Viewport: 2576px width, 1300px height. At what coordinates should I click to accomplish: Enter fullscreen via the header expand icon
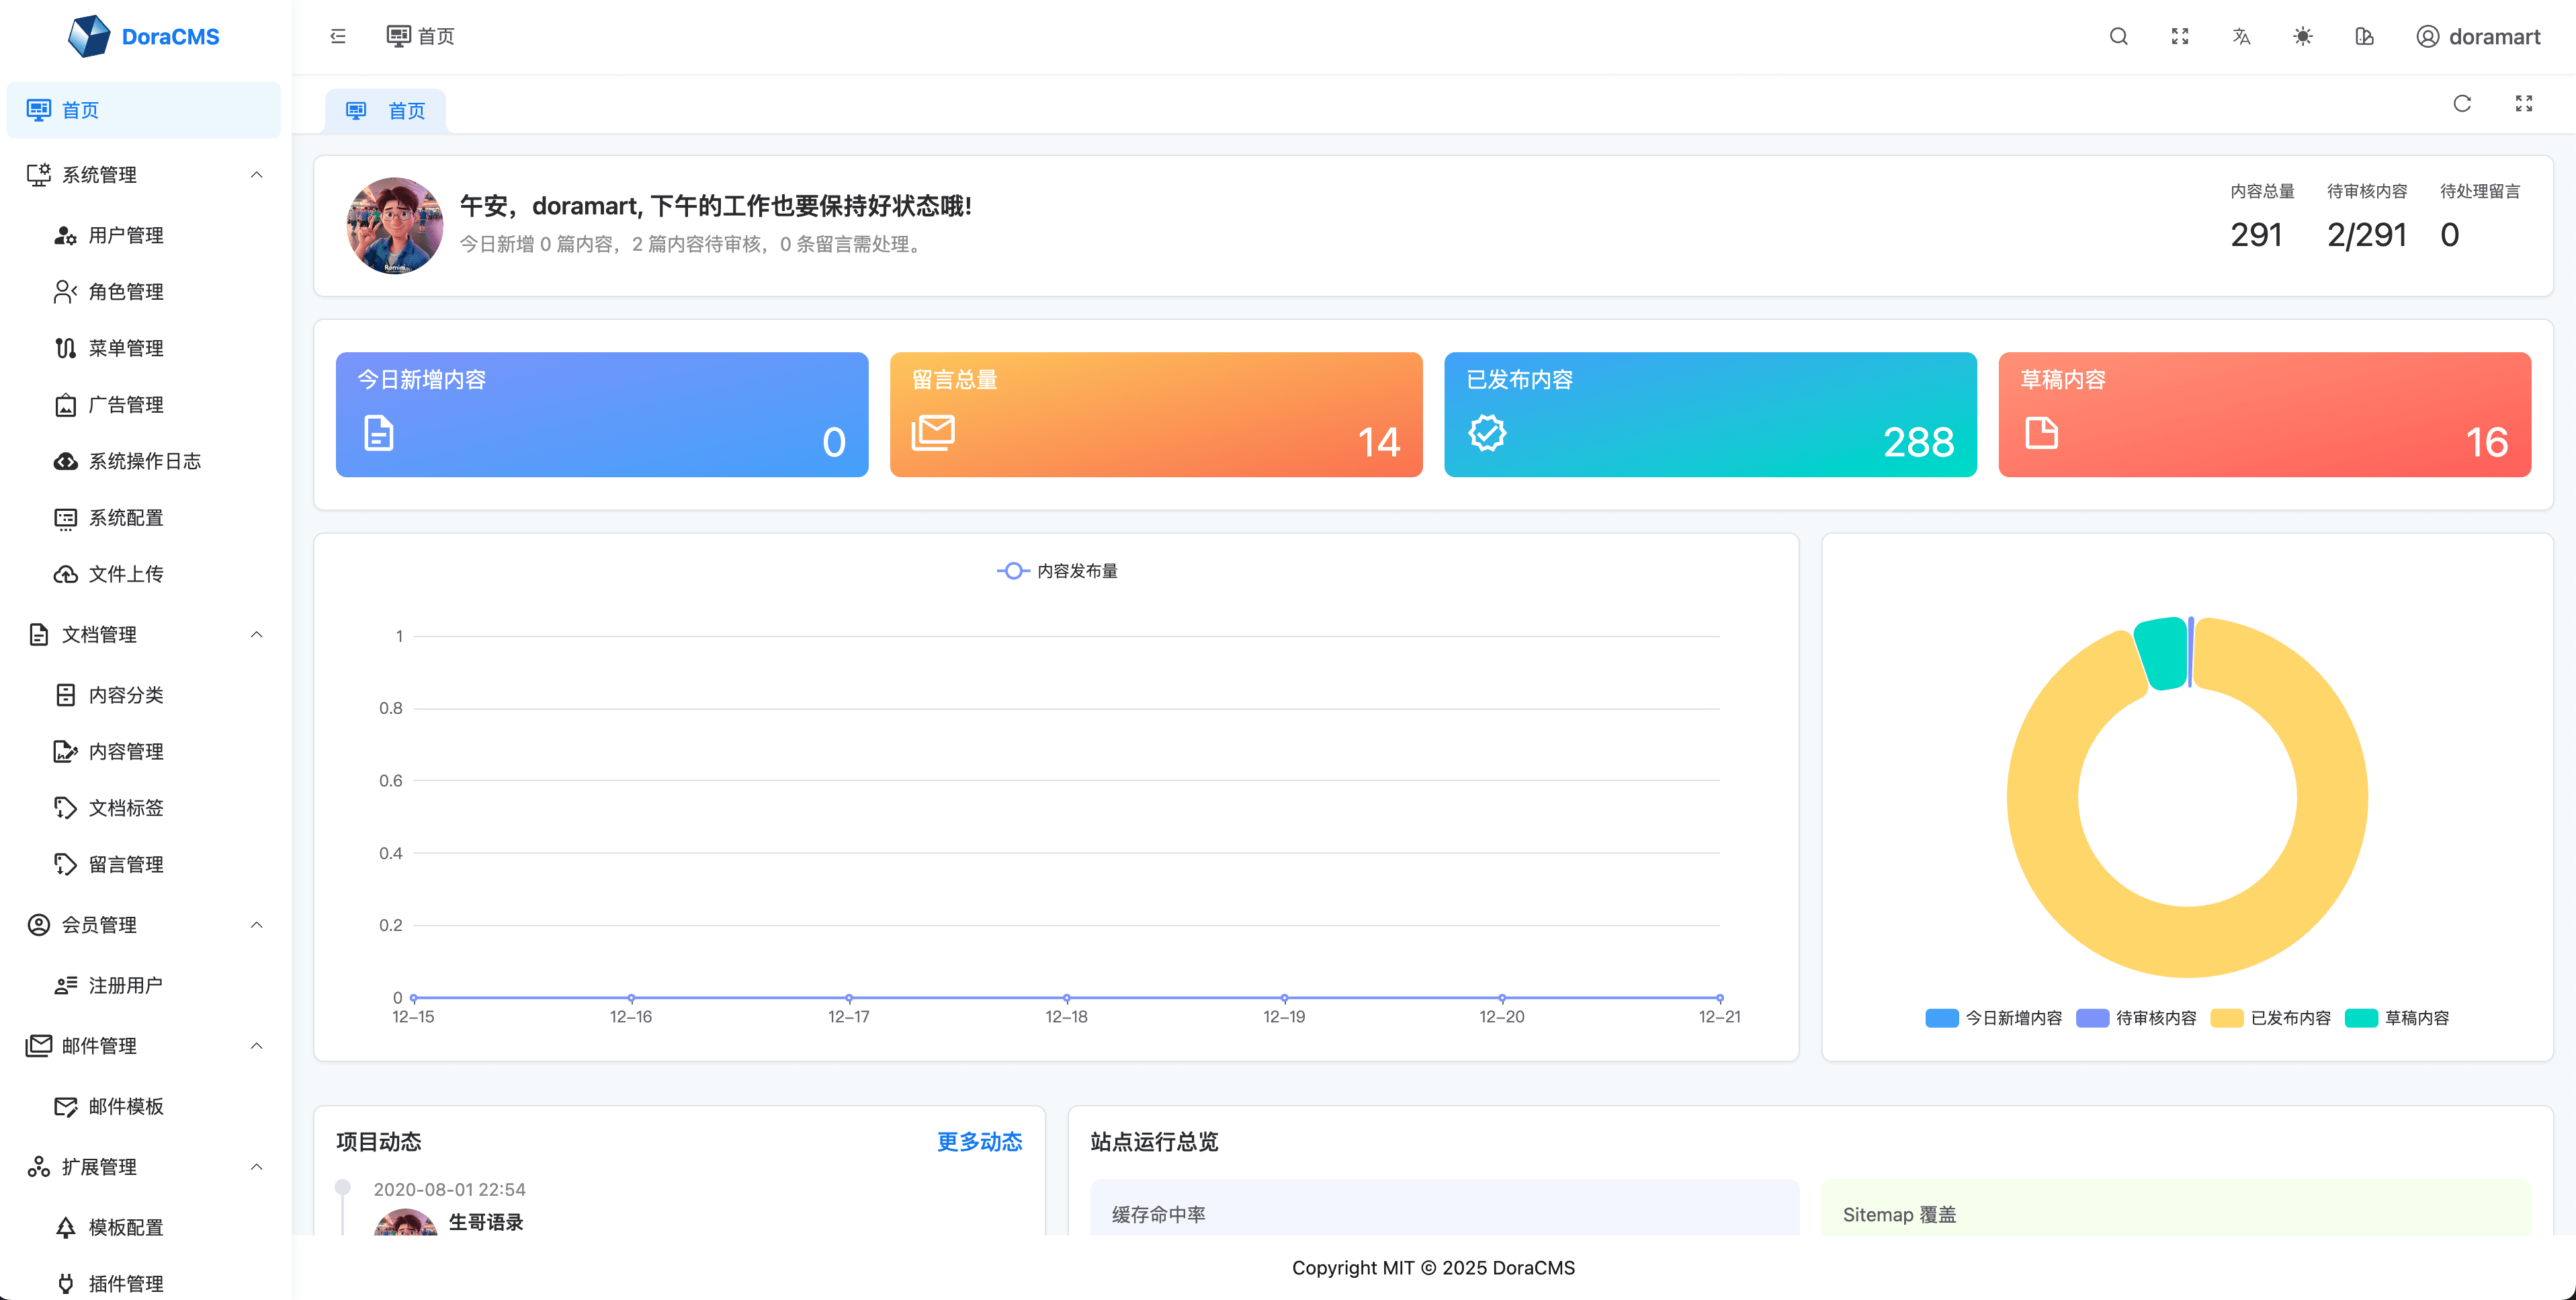[2180, 37]
